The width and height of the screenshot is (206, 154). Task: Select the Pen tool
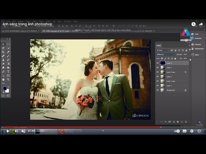(x=3, y=71)
